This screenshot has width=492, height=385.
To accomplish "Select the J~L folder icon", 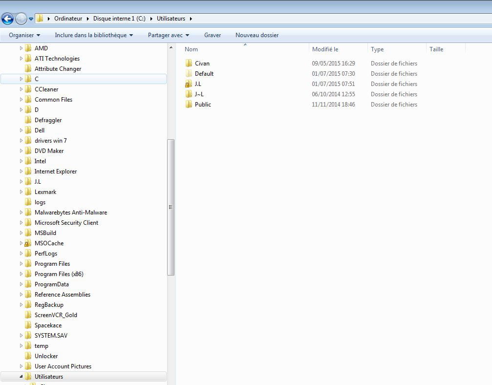I will [189, 94].
